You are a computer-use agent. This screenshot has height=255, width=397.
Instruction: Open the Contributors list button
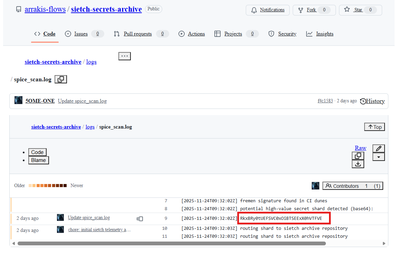coord(353,186)
